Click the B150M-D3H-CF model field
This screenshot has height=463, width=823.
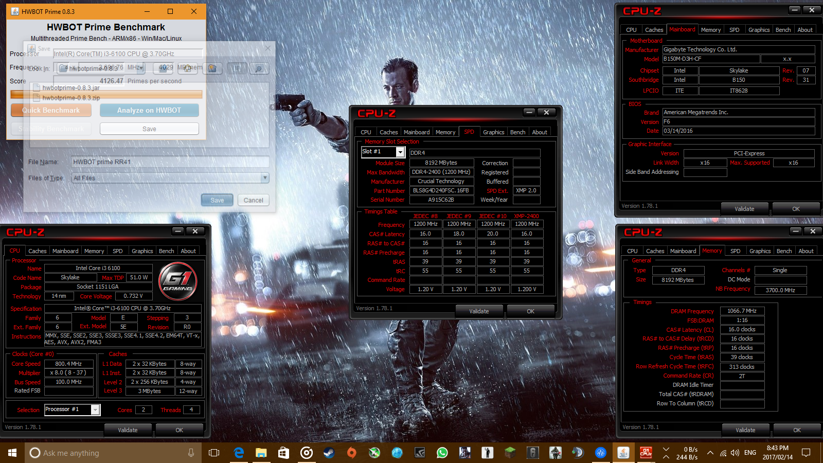(x=710, y=59)
